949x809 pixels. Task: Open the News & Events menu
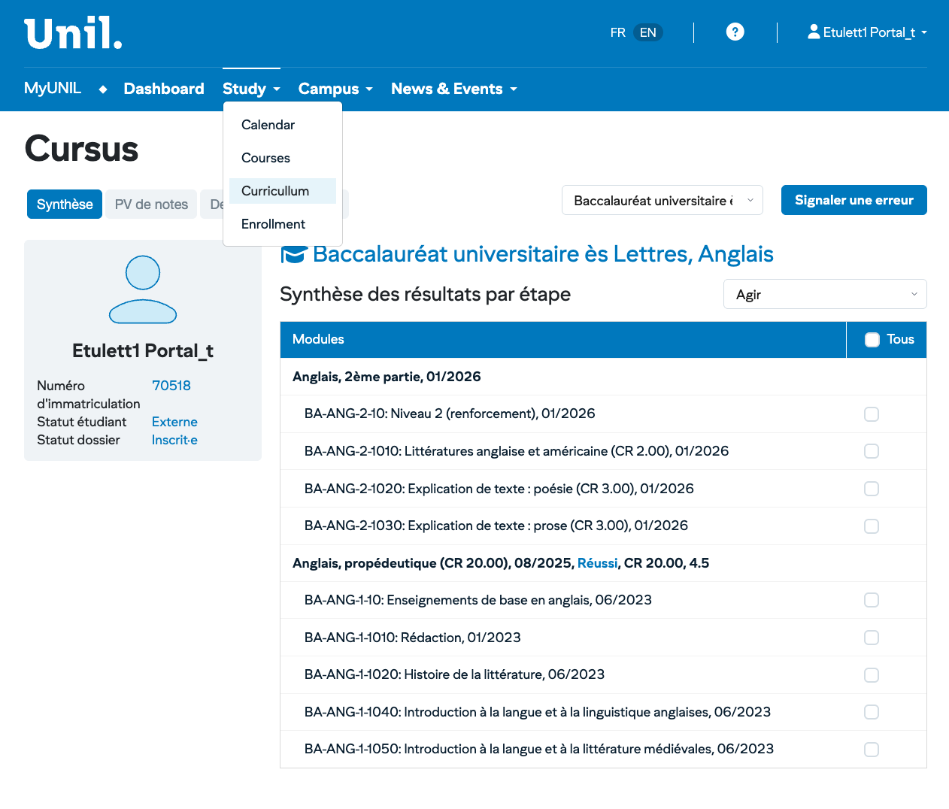click(x=453, y=89)
